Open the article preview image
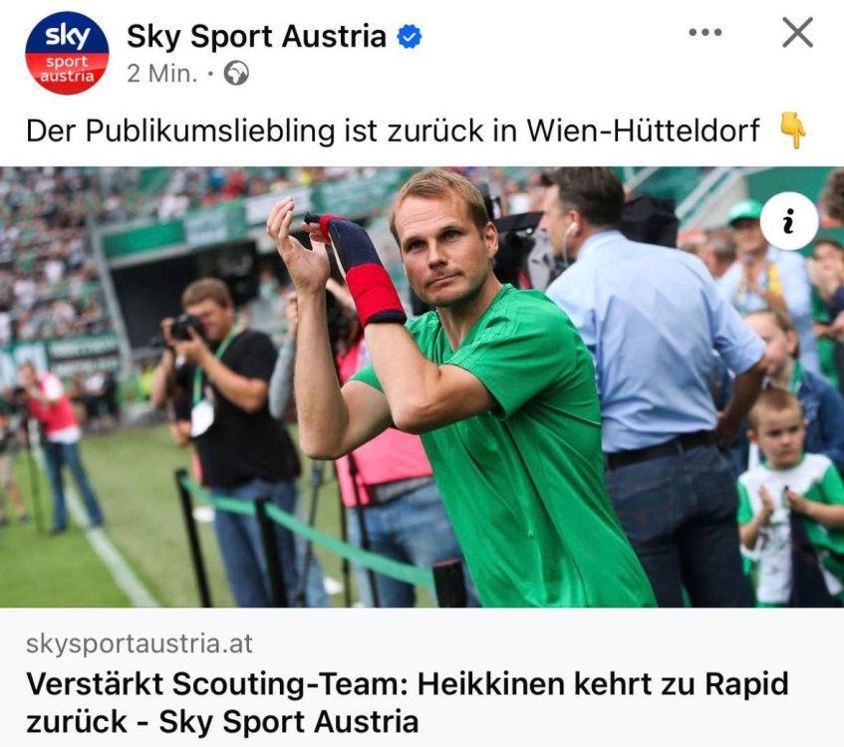The height and width of the screenshot is (747, 844). coord(422,387)
